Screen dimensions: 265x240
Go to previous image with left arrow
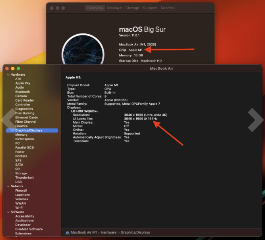8,120
